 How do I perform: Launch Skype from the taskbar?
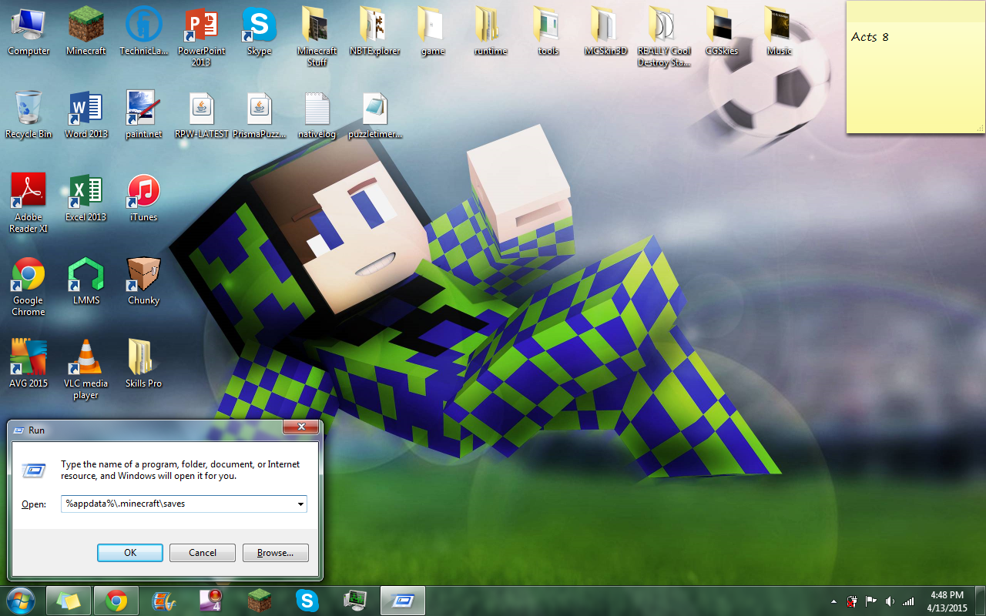pos(307,601)
